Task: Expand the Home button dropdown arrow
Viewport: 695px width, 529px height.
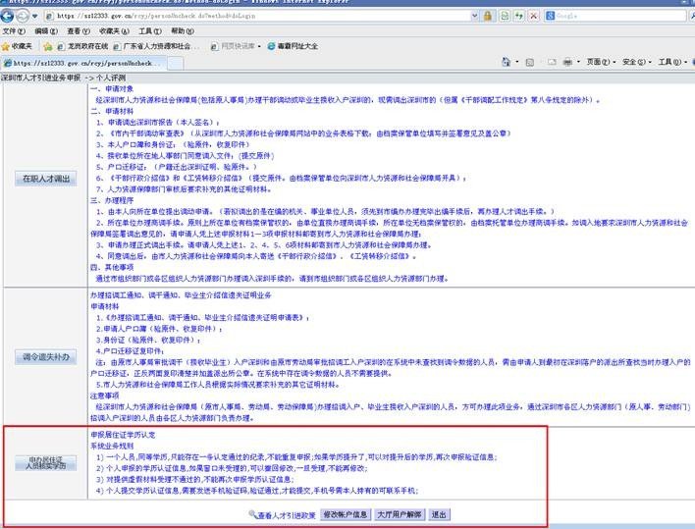Action: coord(516,63)
